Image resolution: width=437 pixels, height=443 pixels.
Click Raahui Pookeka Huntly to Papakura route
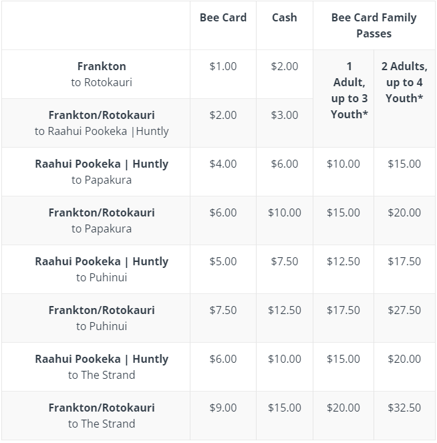[102, 172]
